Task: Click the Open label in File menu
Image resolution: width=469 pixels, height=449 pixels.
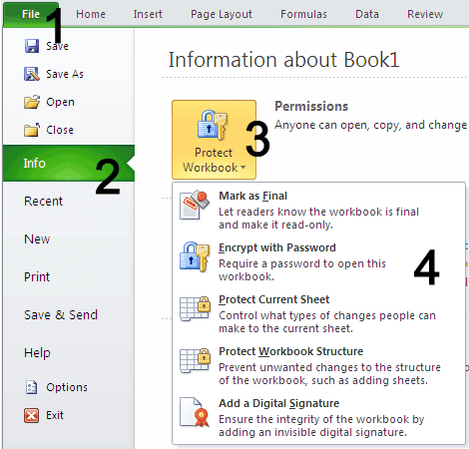Action: tap(60, 103)
